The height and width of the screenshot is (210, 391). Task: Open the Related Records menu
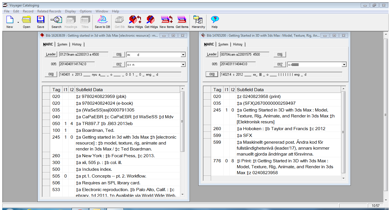click(49, 11)
